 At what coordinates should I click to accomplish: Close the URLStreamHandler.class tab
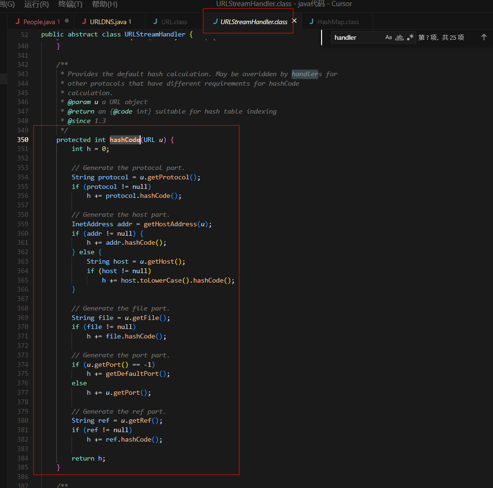pyautogui.click(x=294, y=21)
